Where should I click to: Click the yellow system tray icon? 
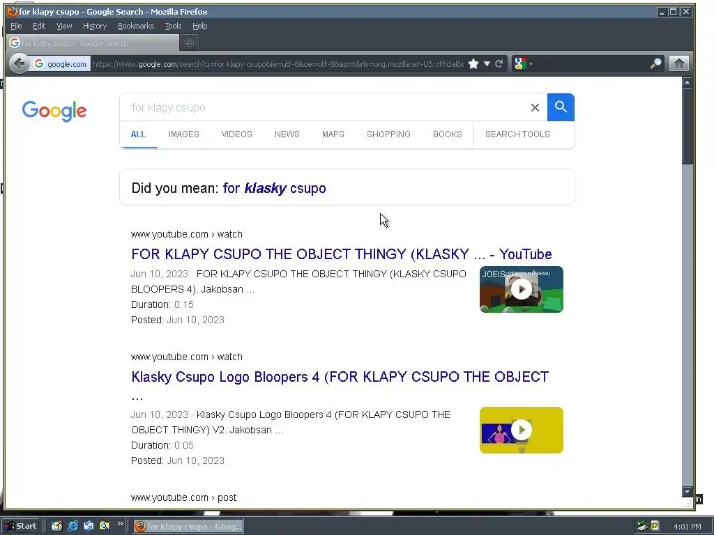click(x=655, y=526)
